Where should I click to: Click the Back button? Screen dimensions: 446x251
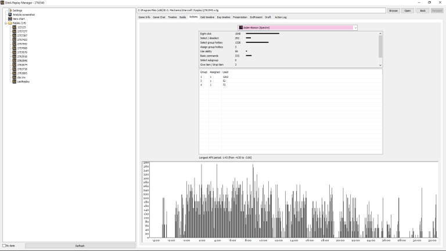coord(423,10)
